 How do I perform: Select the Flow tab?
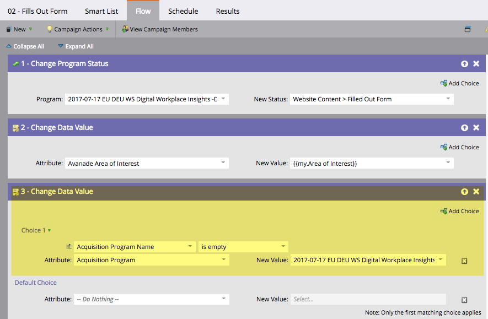coord(143,11)
